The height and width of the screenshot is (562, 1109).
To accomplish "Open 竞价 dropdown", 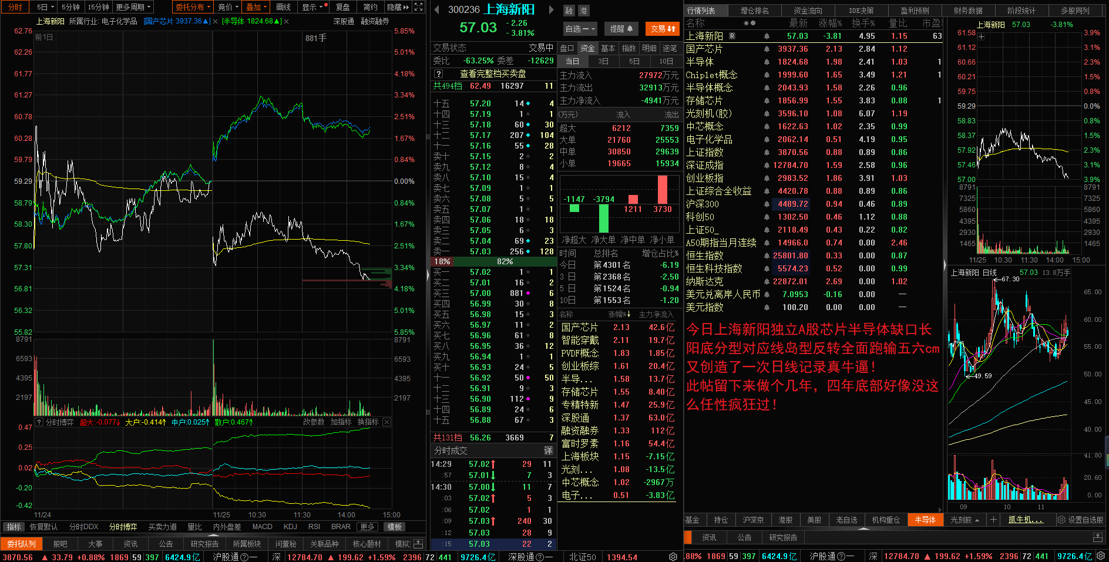I will [x=228, y=7].
